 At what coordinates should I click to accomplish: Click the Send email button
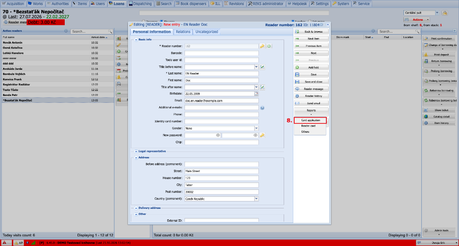(311, 103)
